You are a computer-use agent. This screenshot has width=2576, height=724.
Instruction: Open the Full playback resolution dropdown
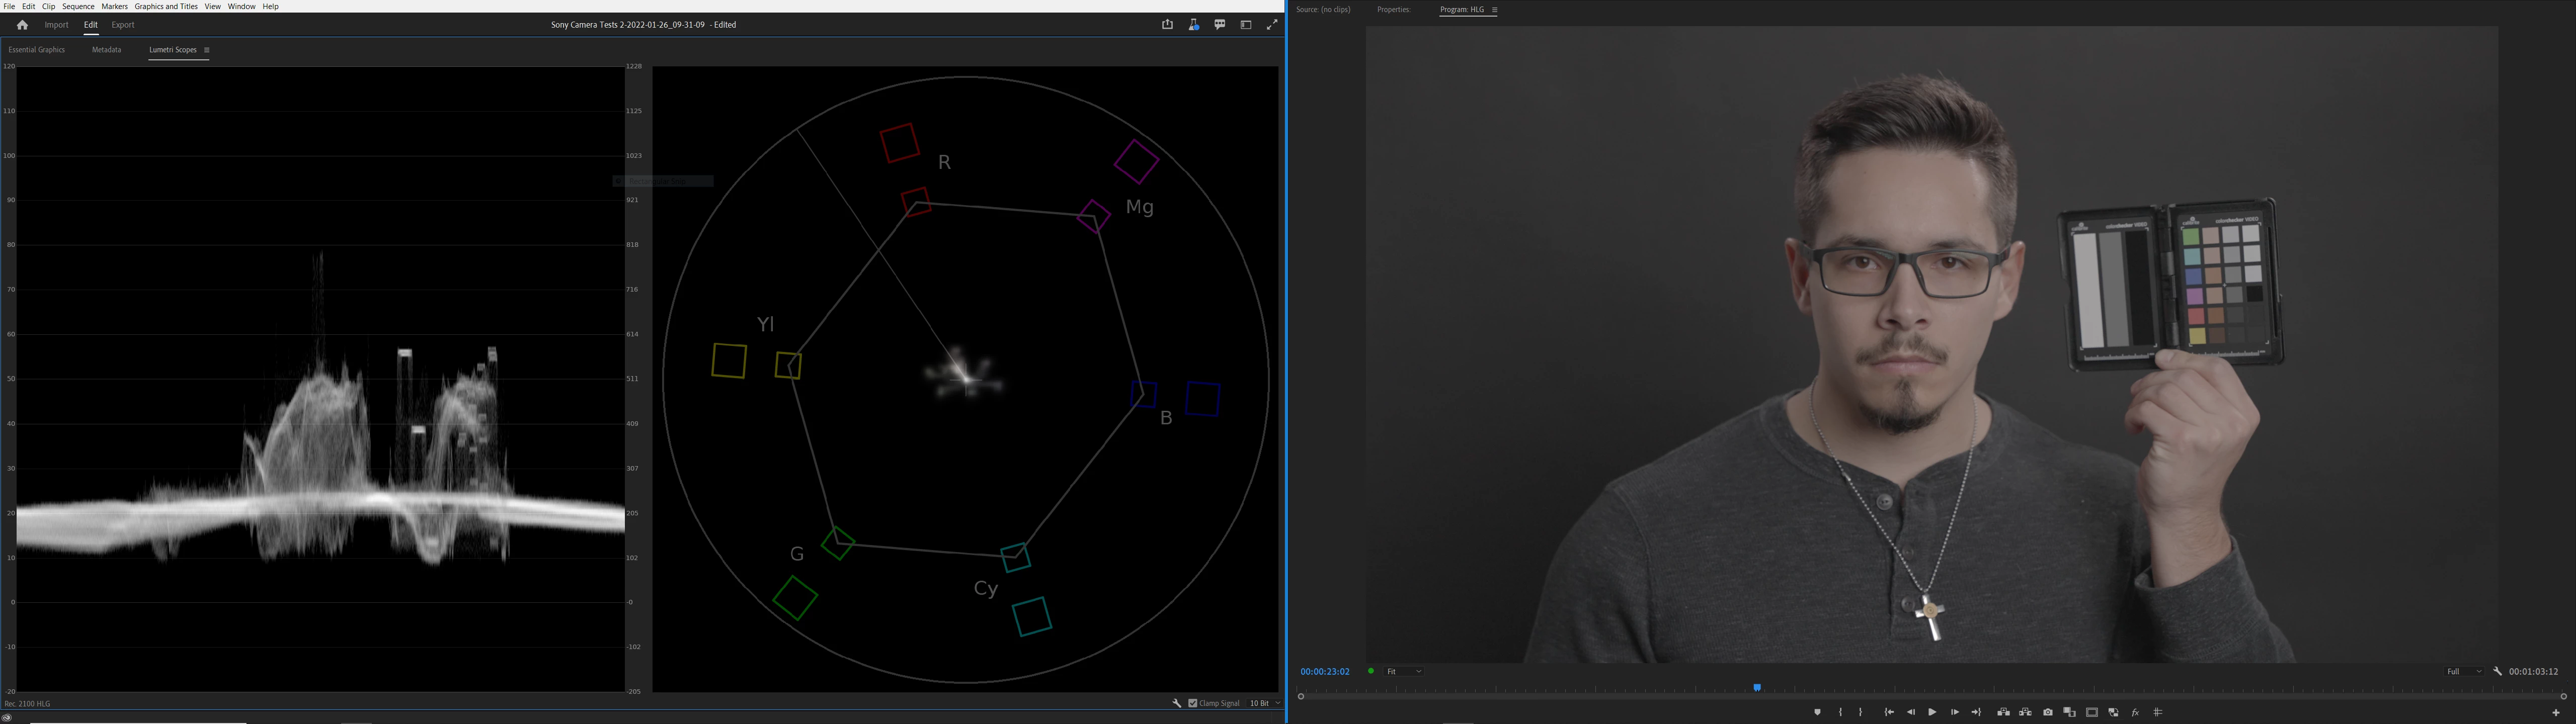coord(2463,671)
